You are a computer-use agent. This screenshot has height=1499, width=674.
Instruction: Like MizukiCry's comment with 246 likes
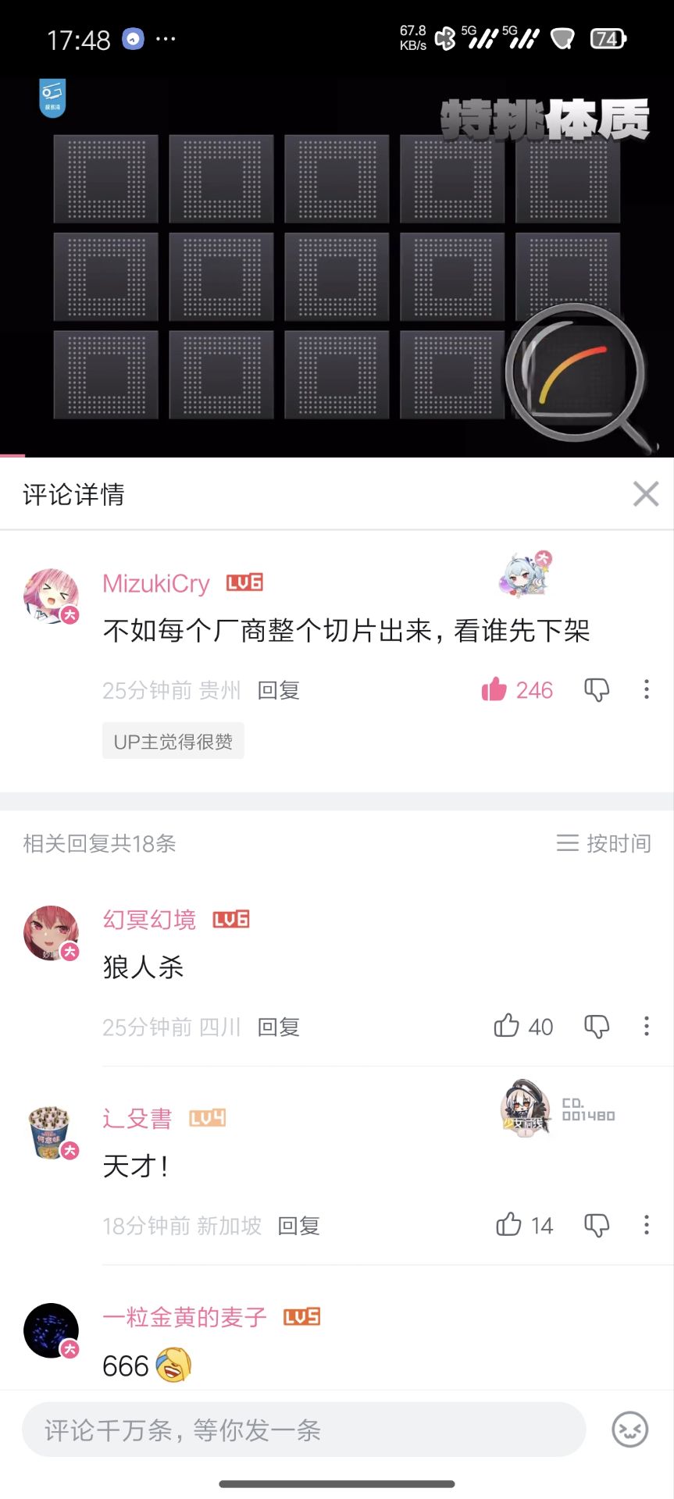(x=516, y=690)
